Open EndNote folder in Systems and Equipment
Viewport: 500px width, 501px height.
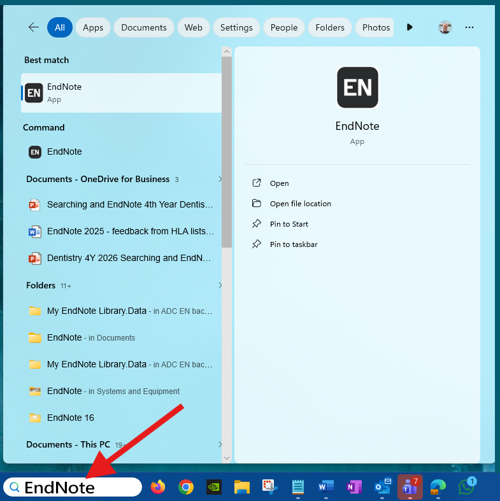[x=121, y=391]
